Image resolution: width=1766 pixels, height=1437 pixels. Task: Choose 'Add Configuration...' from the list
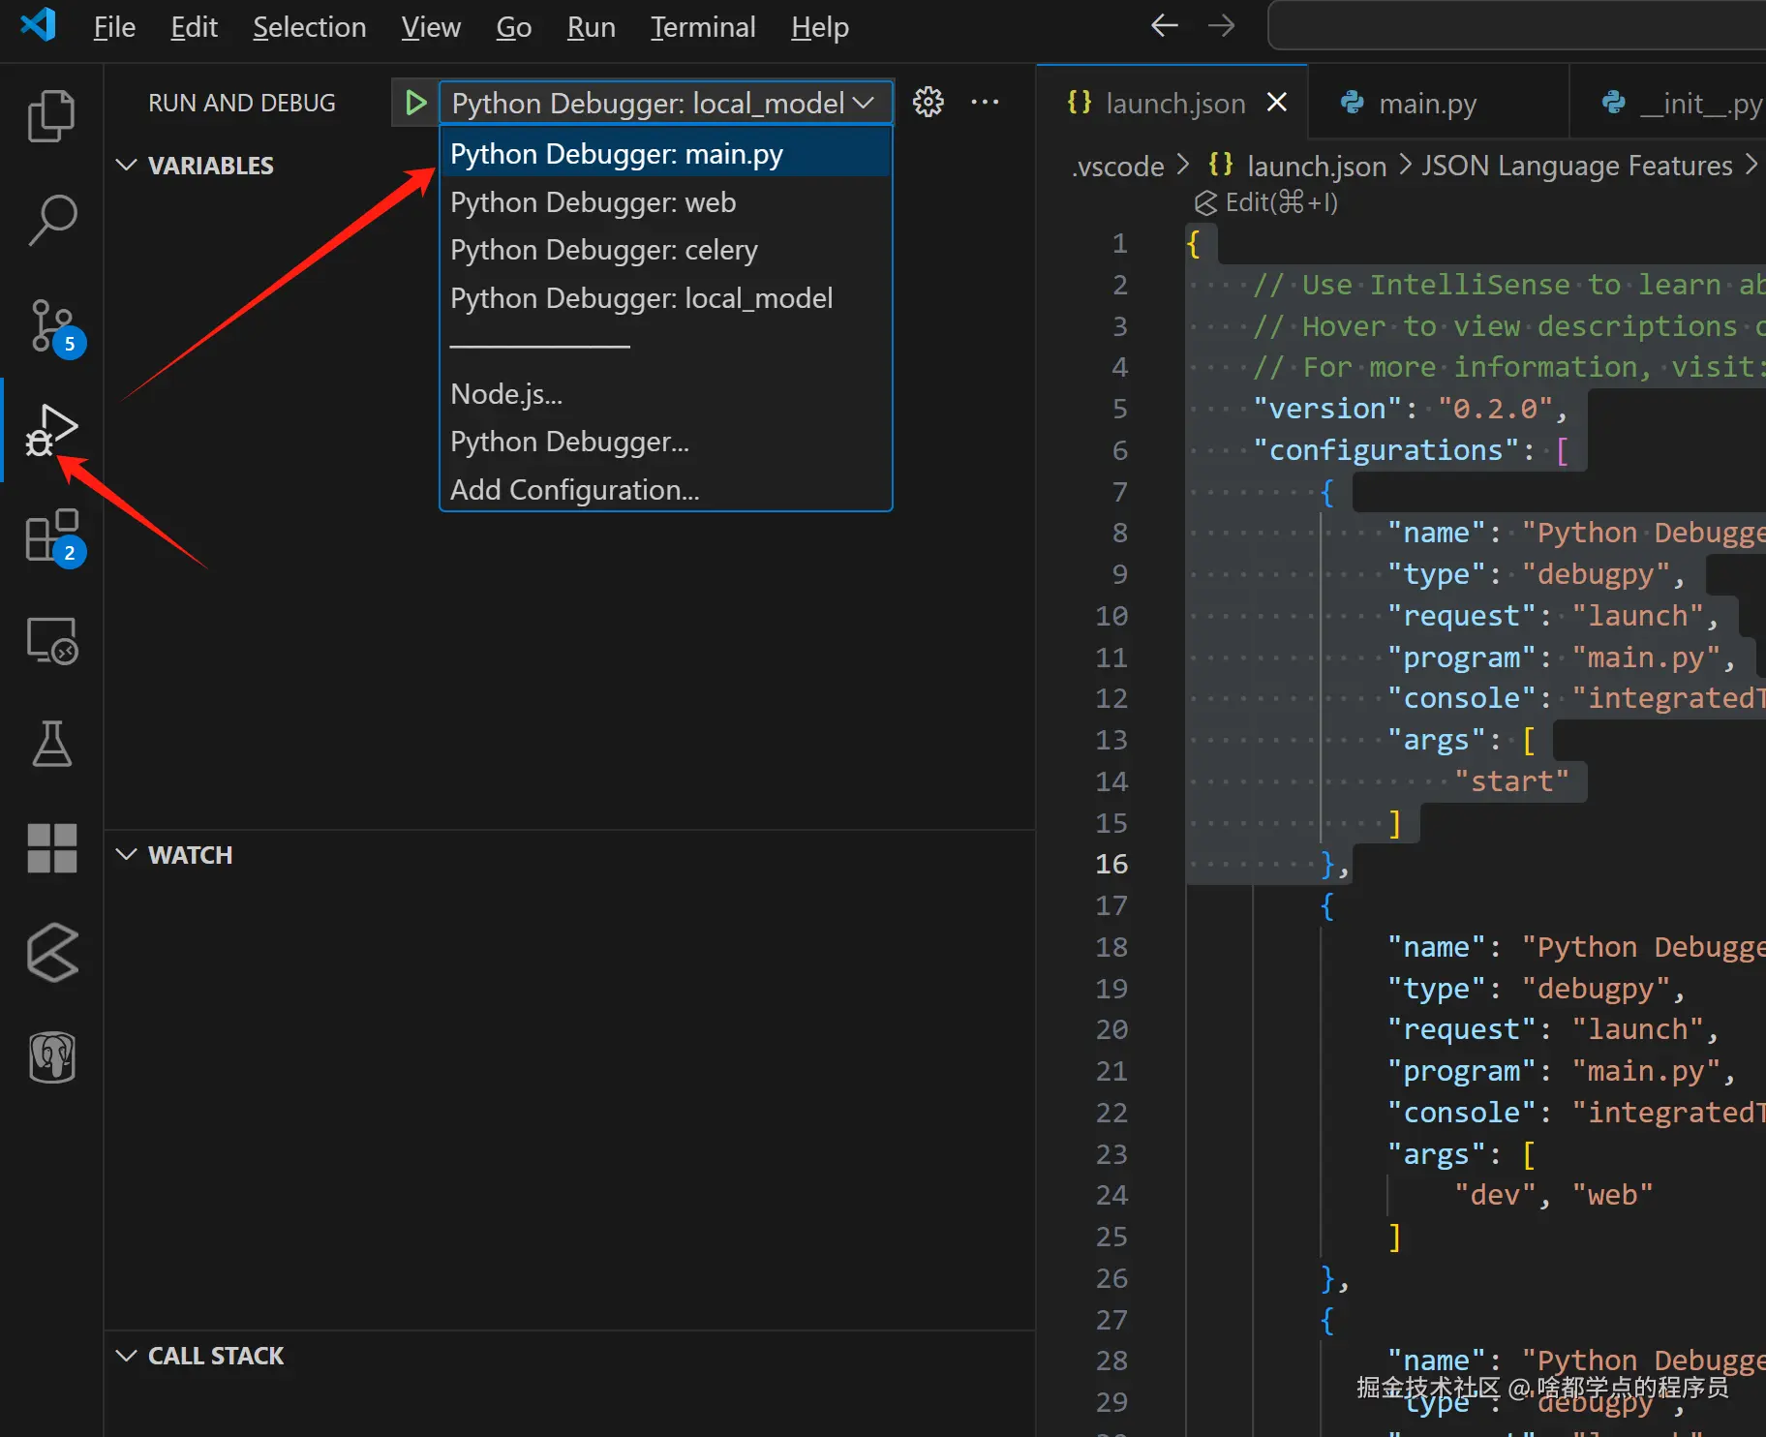tap(574, 490)
